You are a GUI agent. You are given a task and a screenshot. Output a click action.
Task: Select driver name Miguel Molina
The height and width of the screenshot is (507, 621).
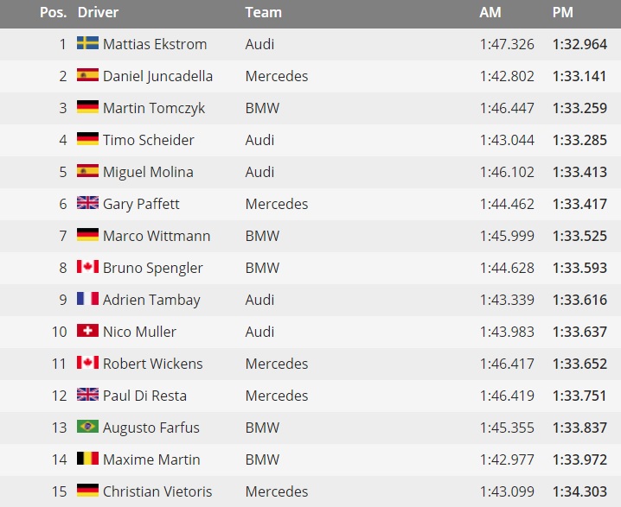click(x=148, y=173)
